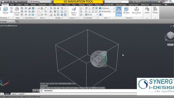Screen dimensions: 174x98
Task: Open the Wireframe visual style dropdown
Action: (x=107, y=8)
